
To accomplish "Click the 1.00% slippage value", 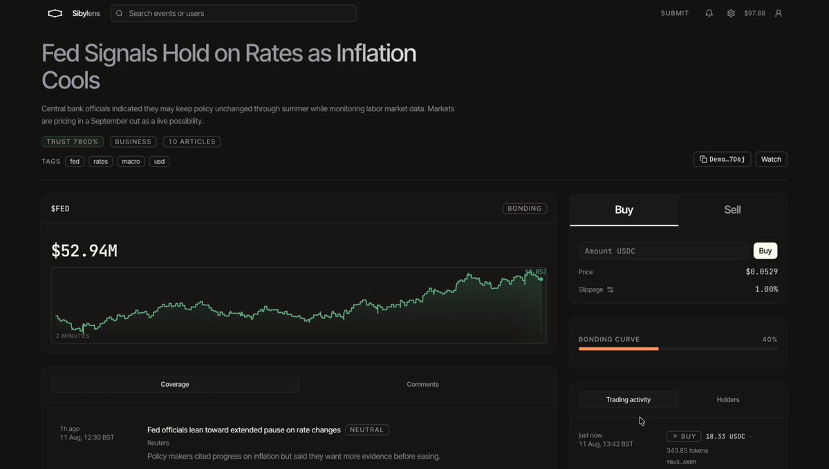I will (766, 289).
